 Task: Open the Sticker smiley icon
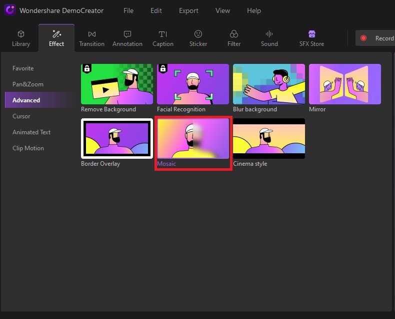click(198, 34)
